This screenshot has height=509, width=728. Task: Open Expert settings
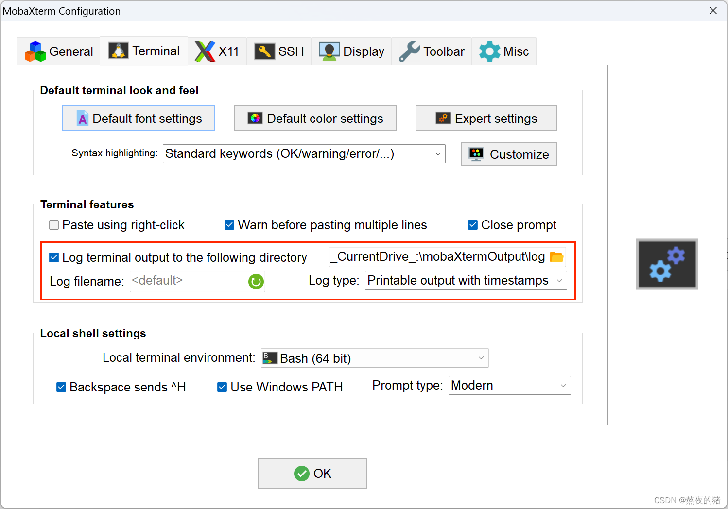click(486, 118)
